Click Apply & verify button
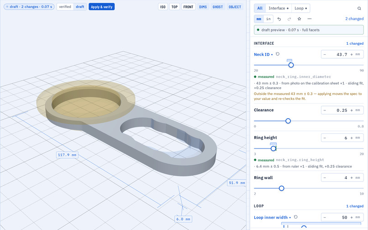The height and width of the screenshot is (230, 368). pyautogui.click(x=102, y=7)
